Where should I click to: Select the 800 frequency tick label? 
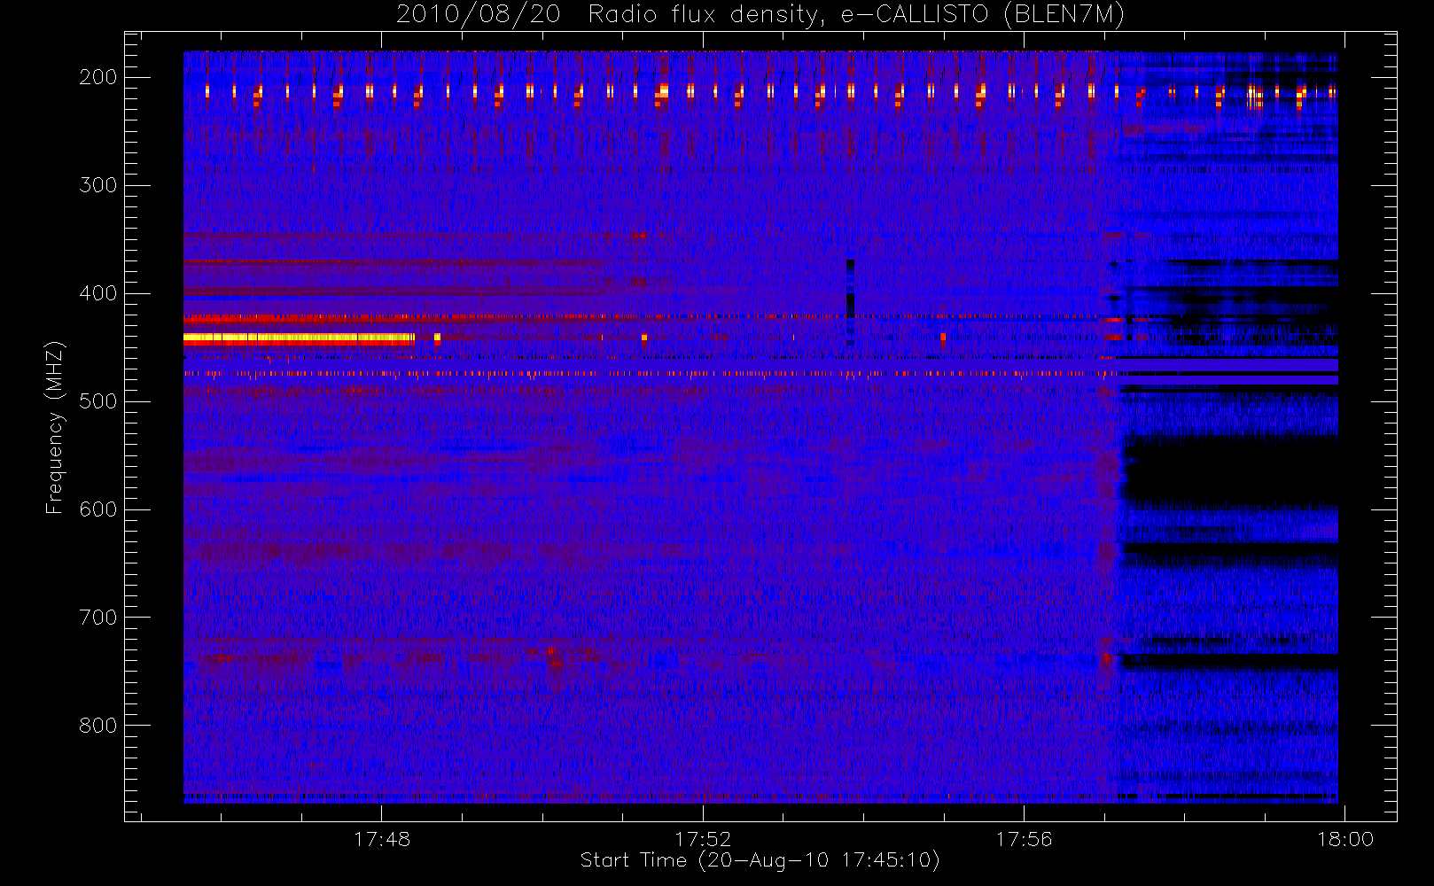click(98, 726)
